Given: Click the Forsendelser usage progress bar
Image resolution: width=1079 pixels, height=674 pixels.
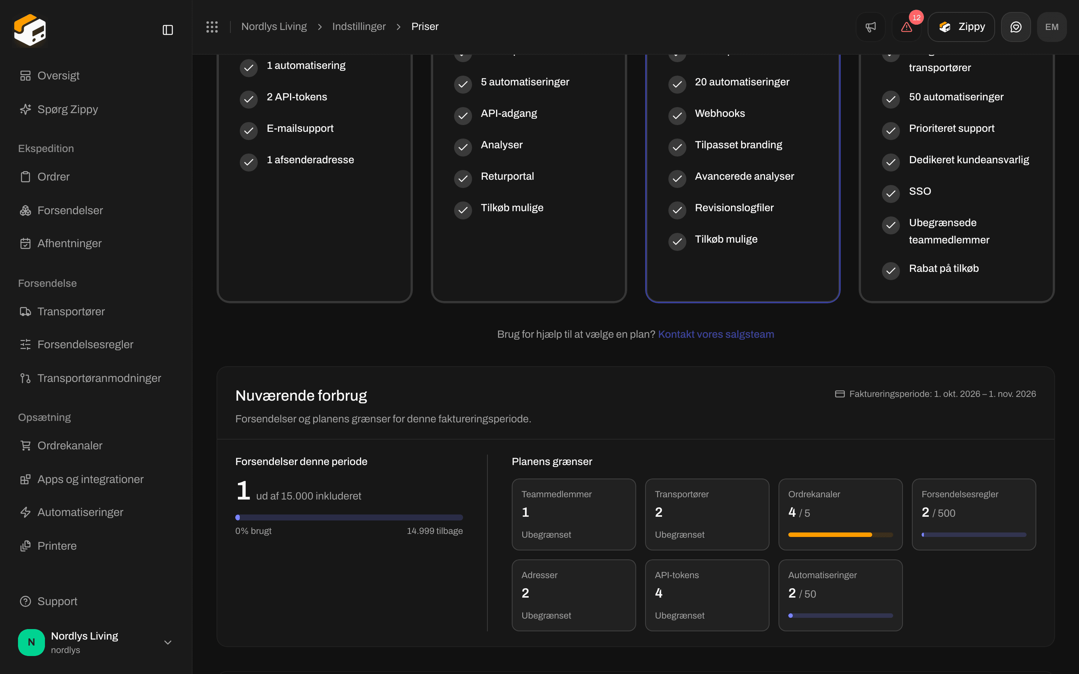Looking at the screenshot, I should point(349,517).
